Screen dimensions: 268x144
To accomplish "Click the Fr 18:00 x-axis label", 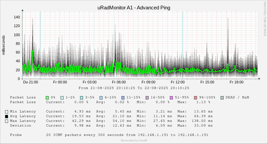I will point(236,82).
